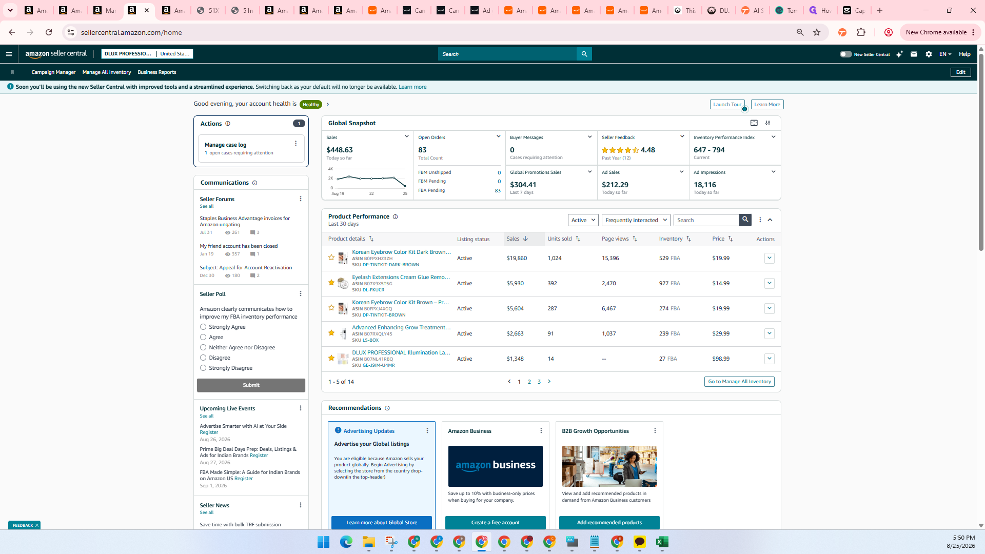
Task: Submit the Seller Poll answer
Action: pos(251,385)
